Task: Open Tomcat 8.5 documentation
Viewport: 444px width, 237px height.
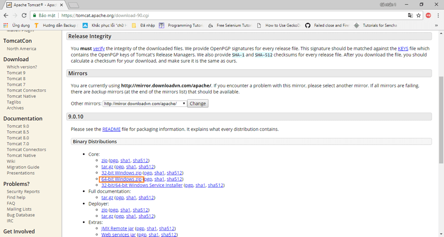Action: coord(18,132)
